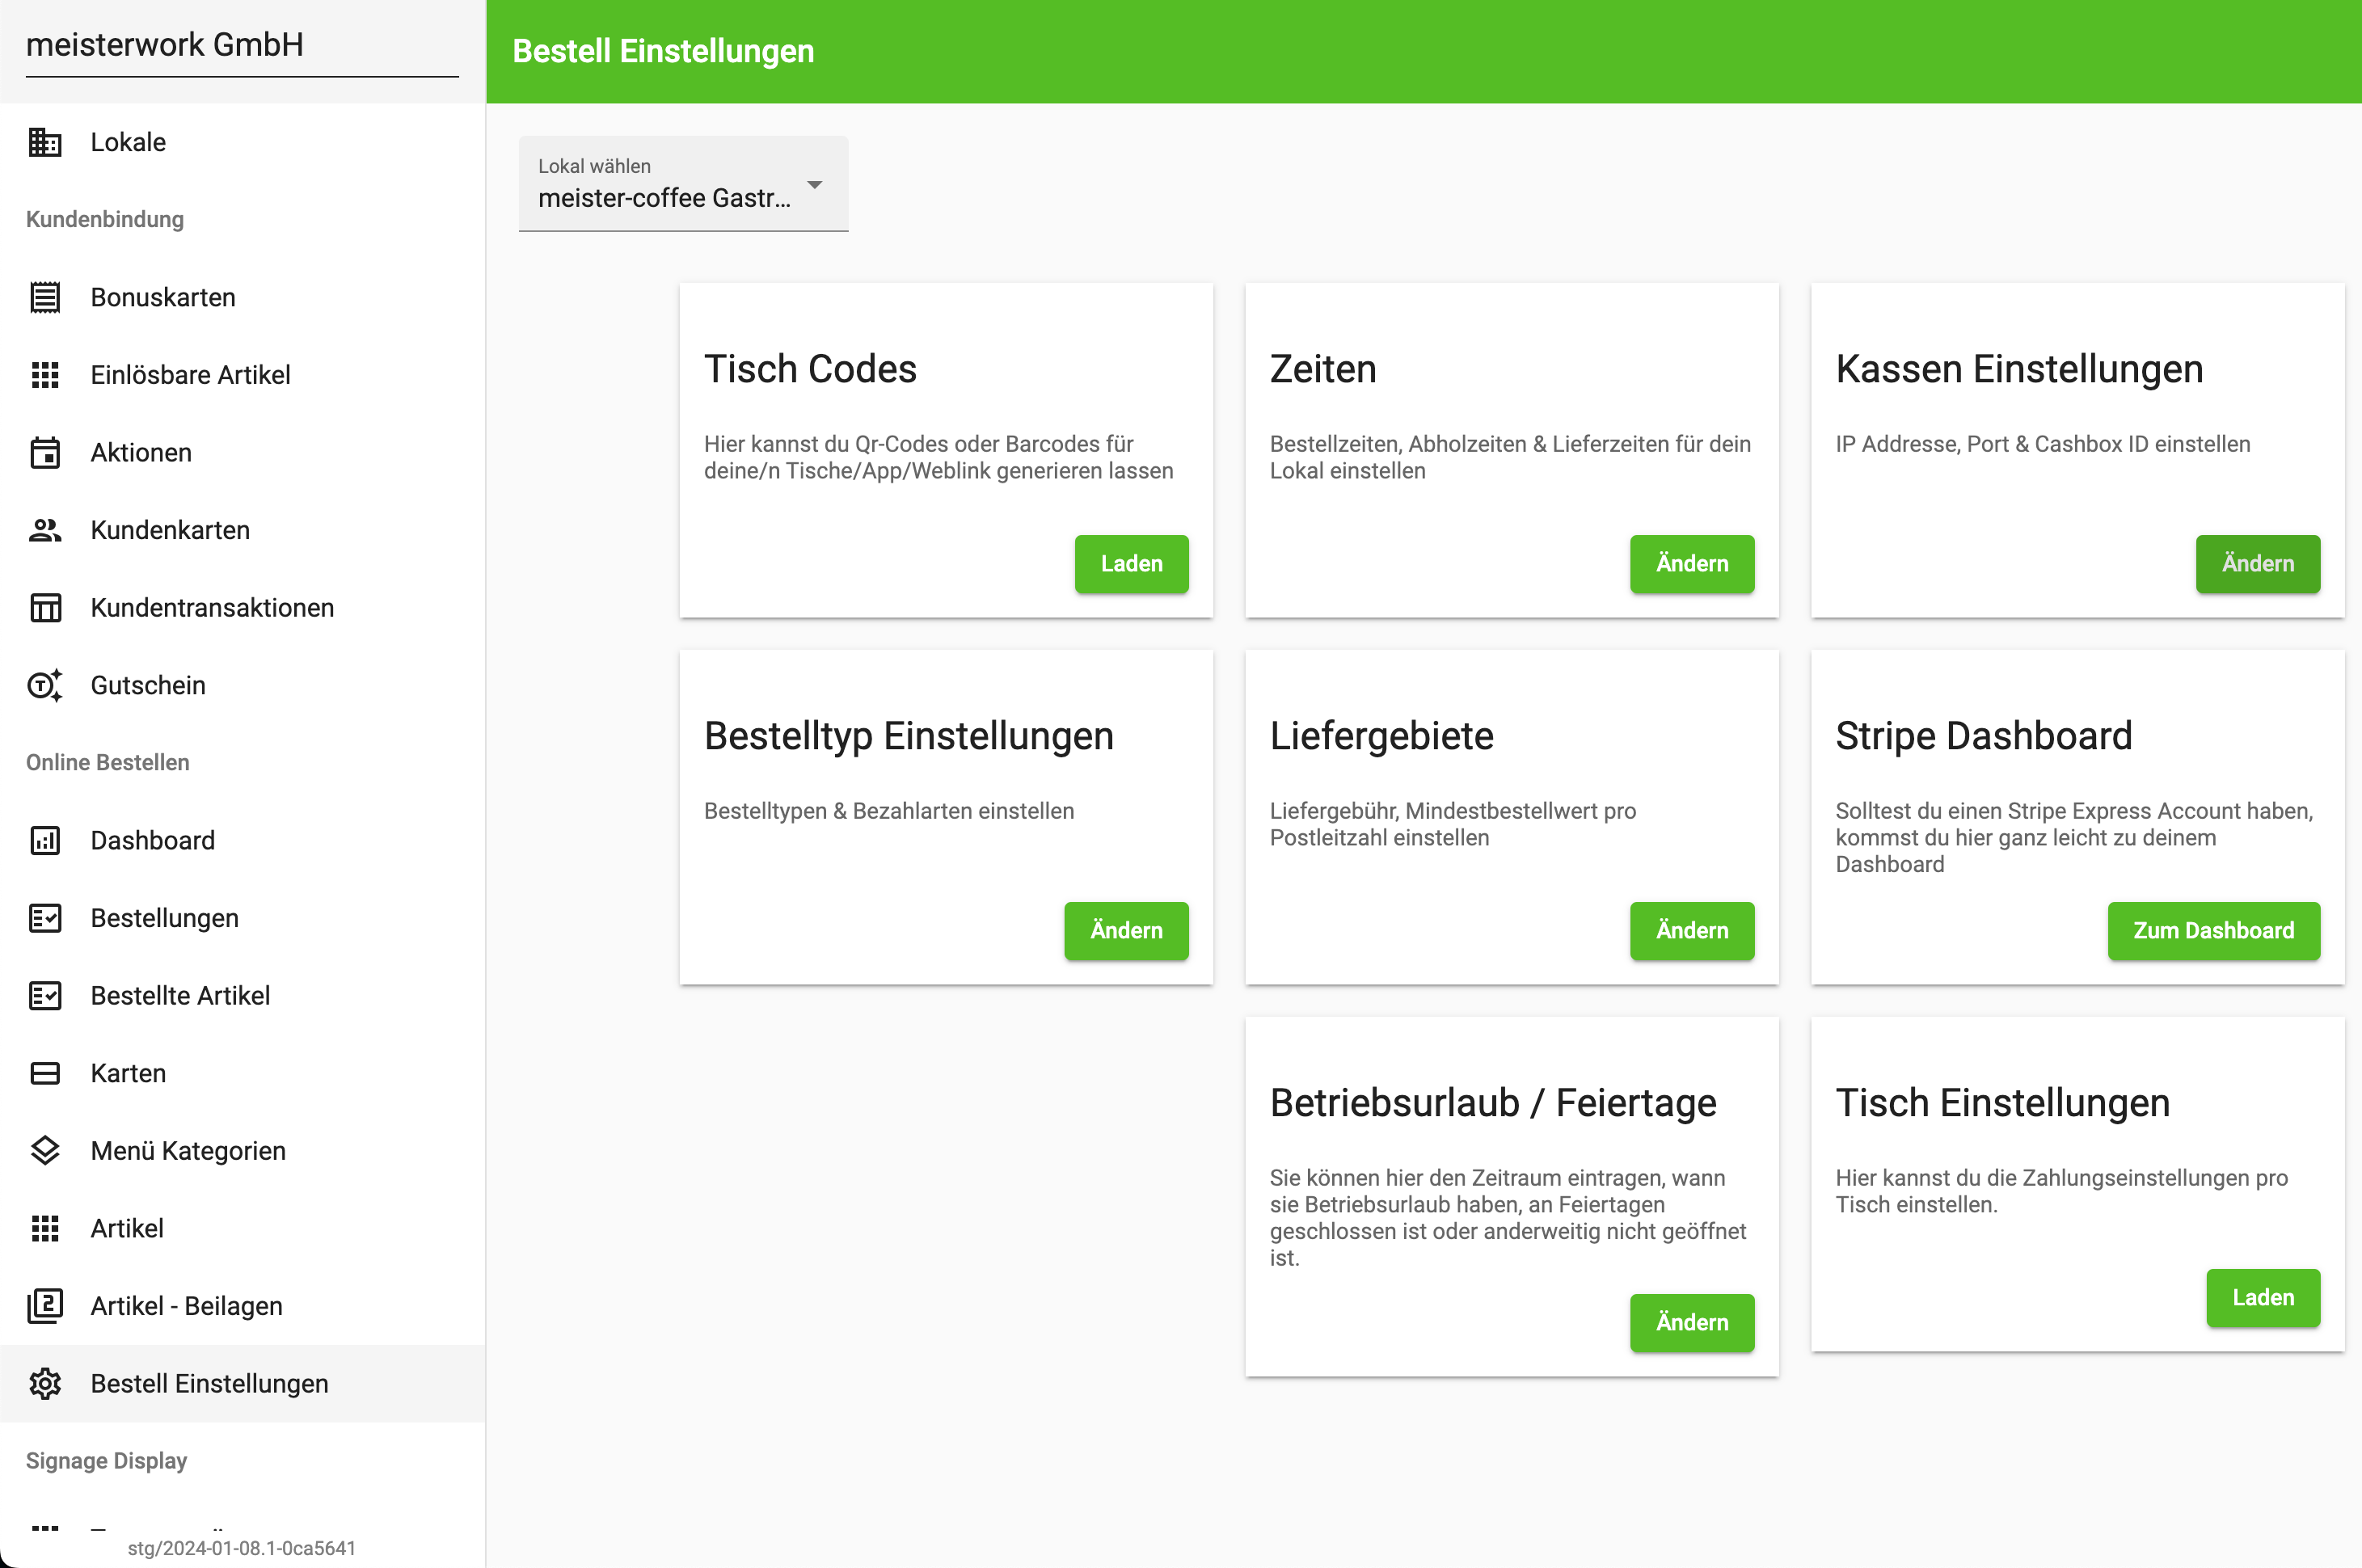Select the Menü Kategorien layers icon

point(45,1151)
